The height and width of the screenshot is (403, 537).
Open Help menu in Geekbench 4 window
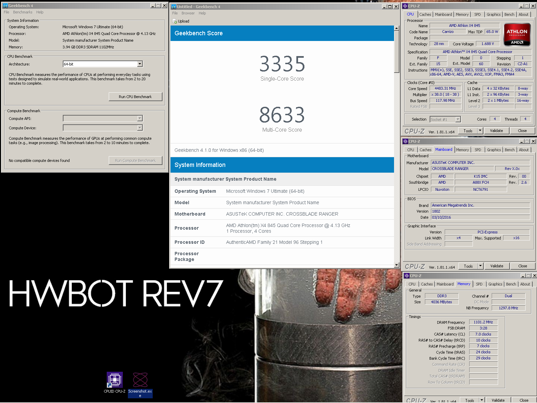[x=40, y=12]
